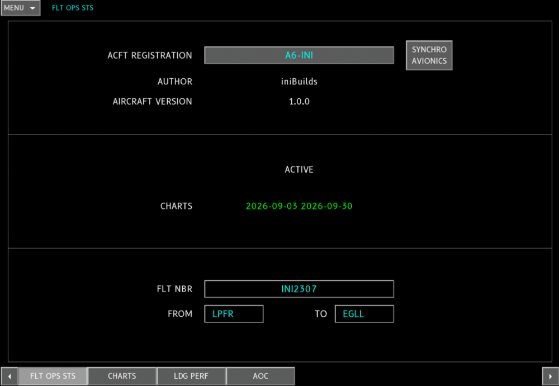The image size is (559, 386).
Task: Click the CHARTS row label
Action: (x=176, y=206)
